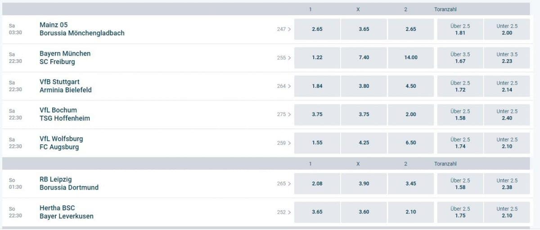
Task: Open RB Leipzig vs Borussia Dortmund match
Action: tap(69, 183)
